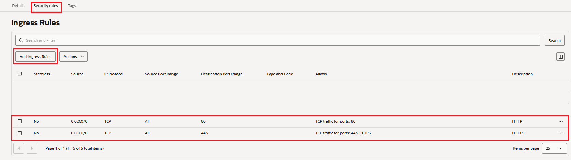Click the IP Protocol column header
This screenshot has height=160, width=571.
click(x=114, y=74)
